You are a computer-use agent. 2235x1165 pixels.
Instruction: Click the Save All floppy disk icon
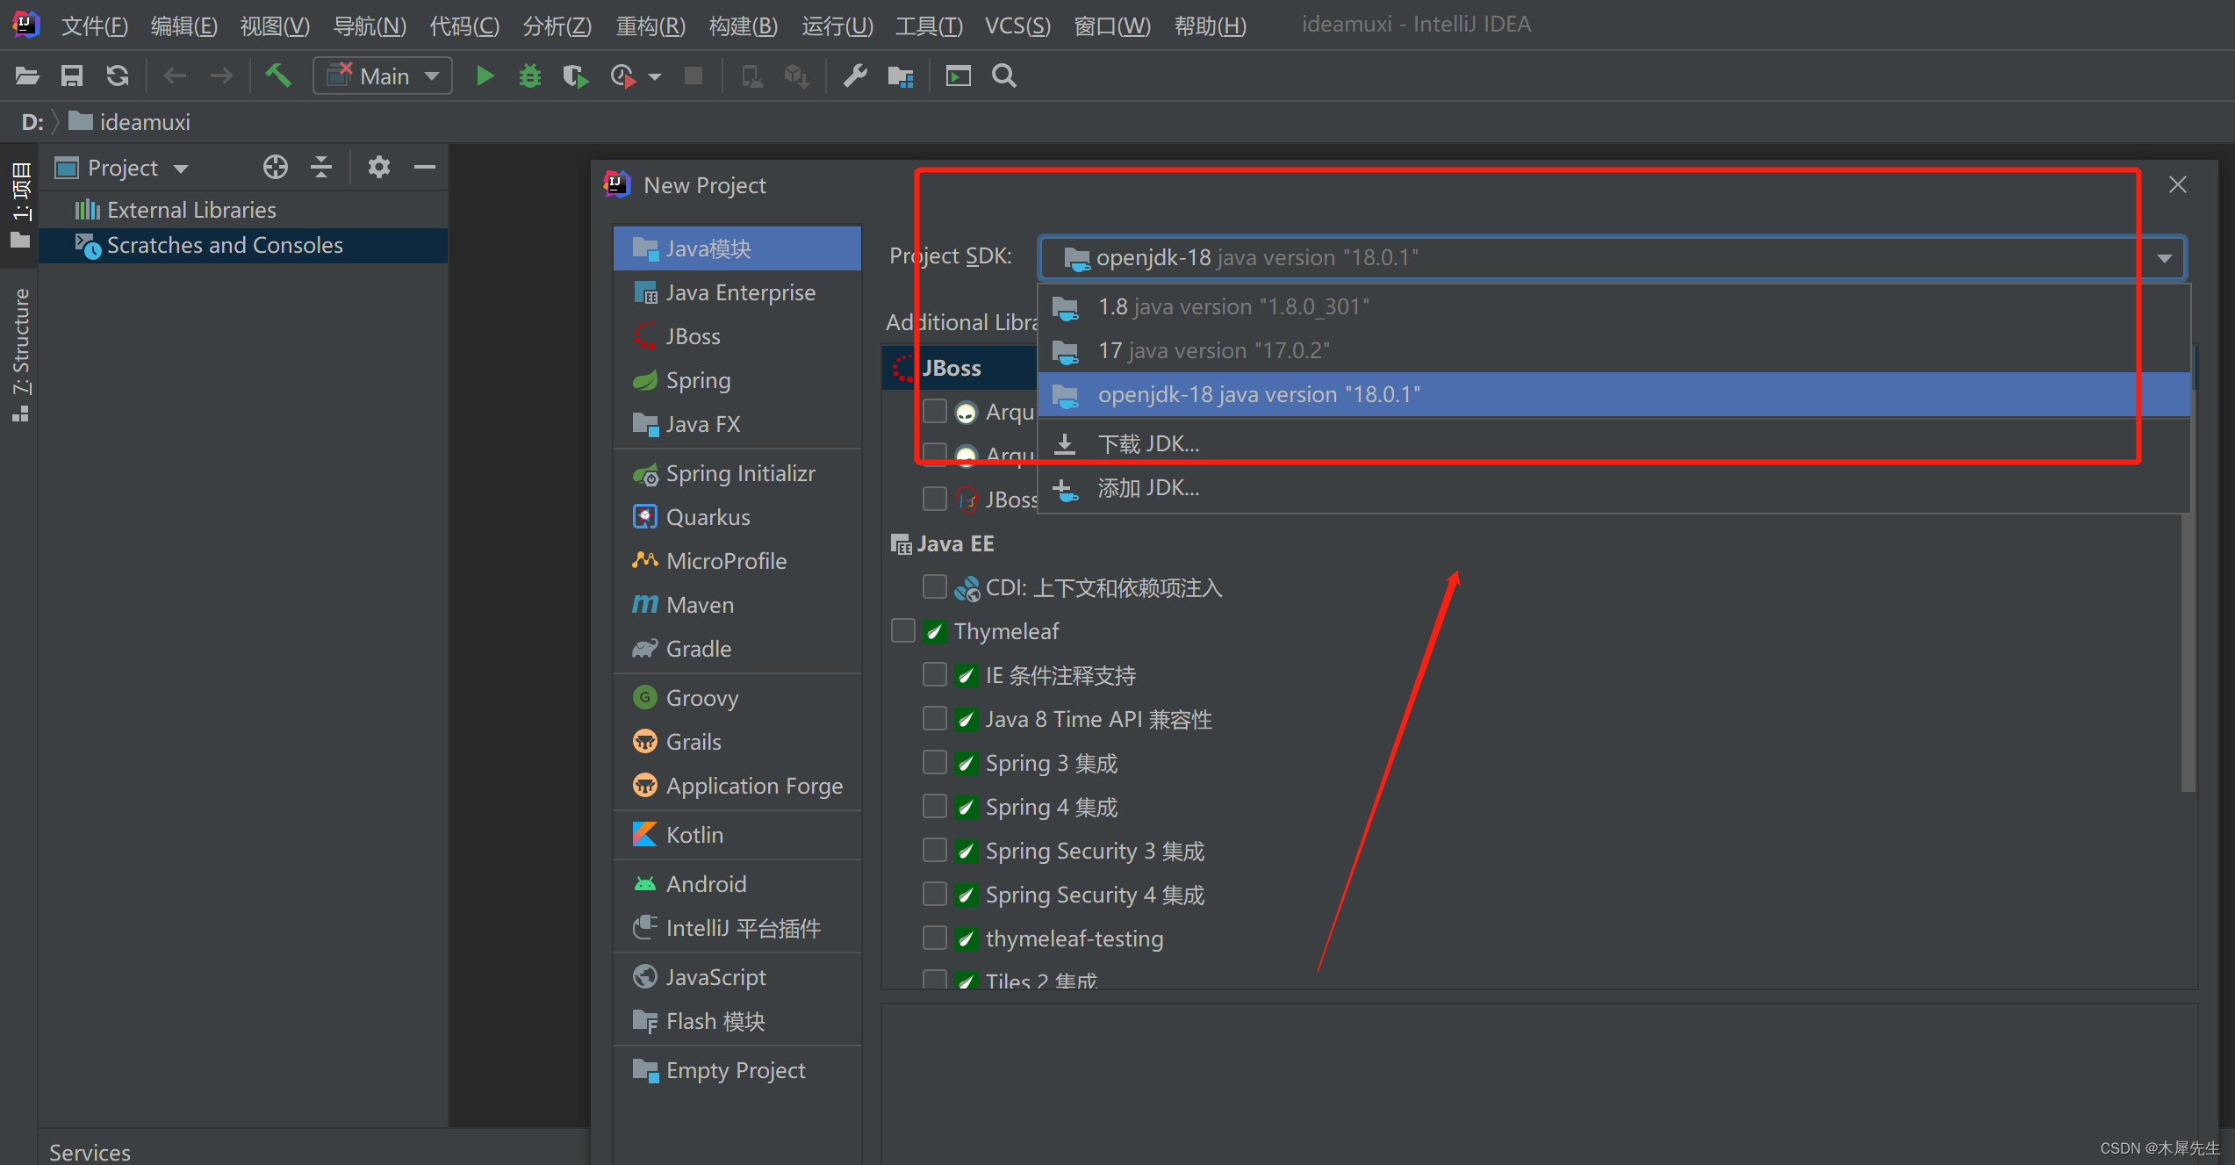72,76
